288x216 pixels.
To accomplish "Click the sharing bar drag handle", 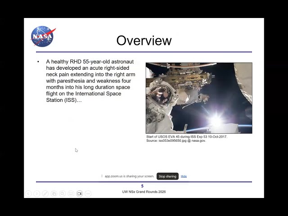I will click(102, 176).
